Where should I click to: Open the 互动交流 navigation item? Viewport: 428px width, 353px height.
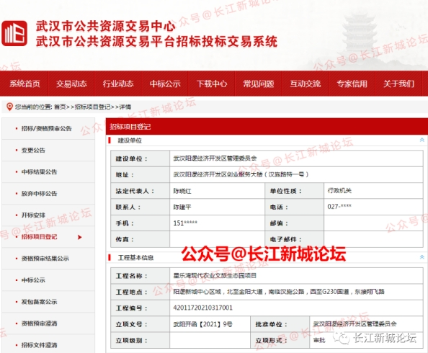click(306, 84)
